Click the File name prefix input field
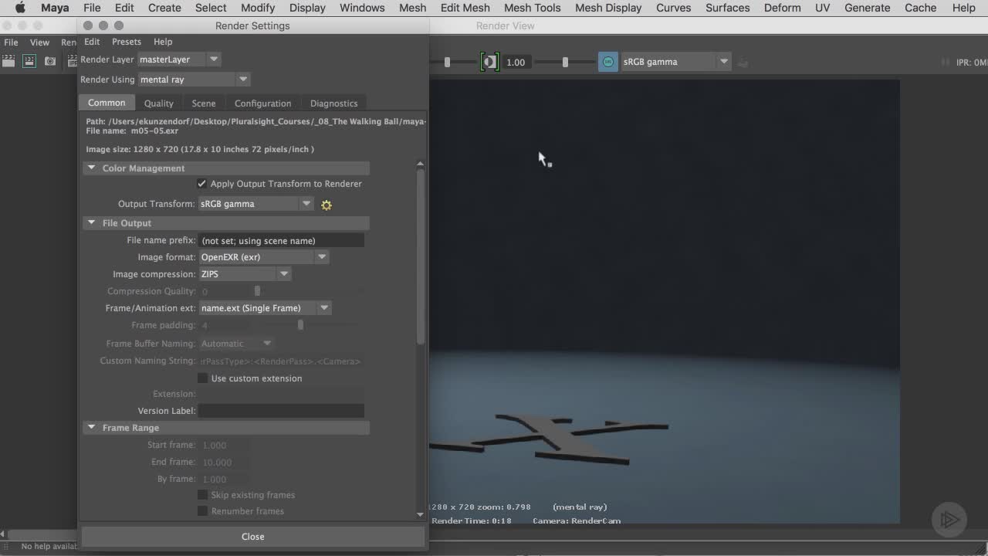The width and height of the screenshot is (988, 556). (x=281, y=240)
